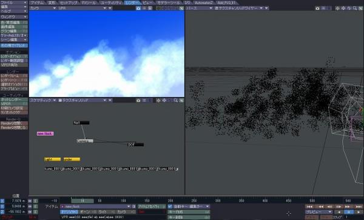Select move-view icon in perspective viewport header
364x220 pixels.
pyautogui.click(x=343, y=8)
